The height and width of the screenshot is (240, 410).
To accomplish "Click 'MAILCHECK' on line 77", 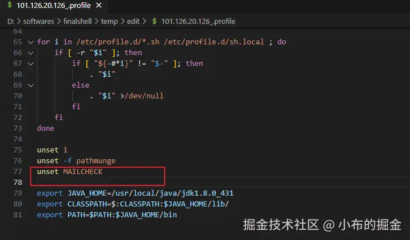I will coord(83,172).
